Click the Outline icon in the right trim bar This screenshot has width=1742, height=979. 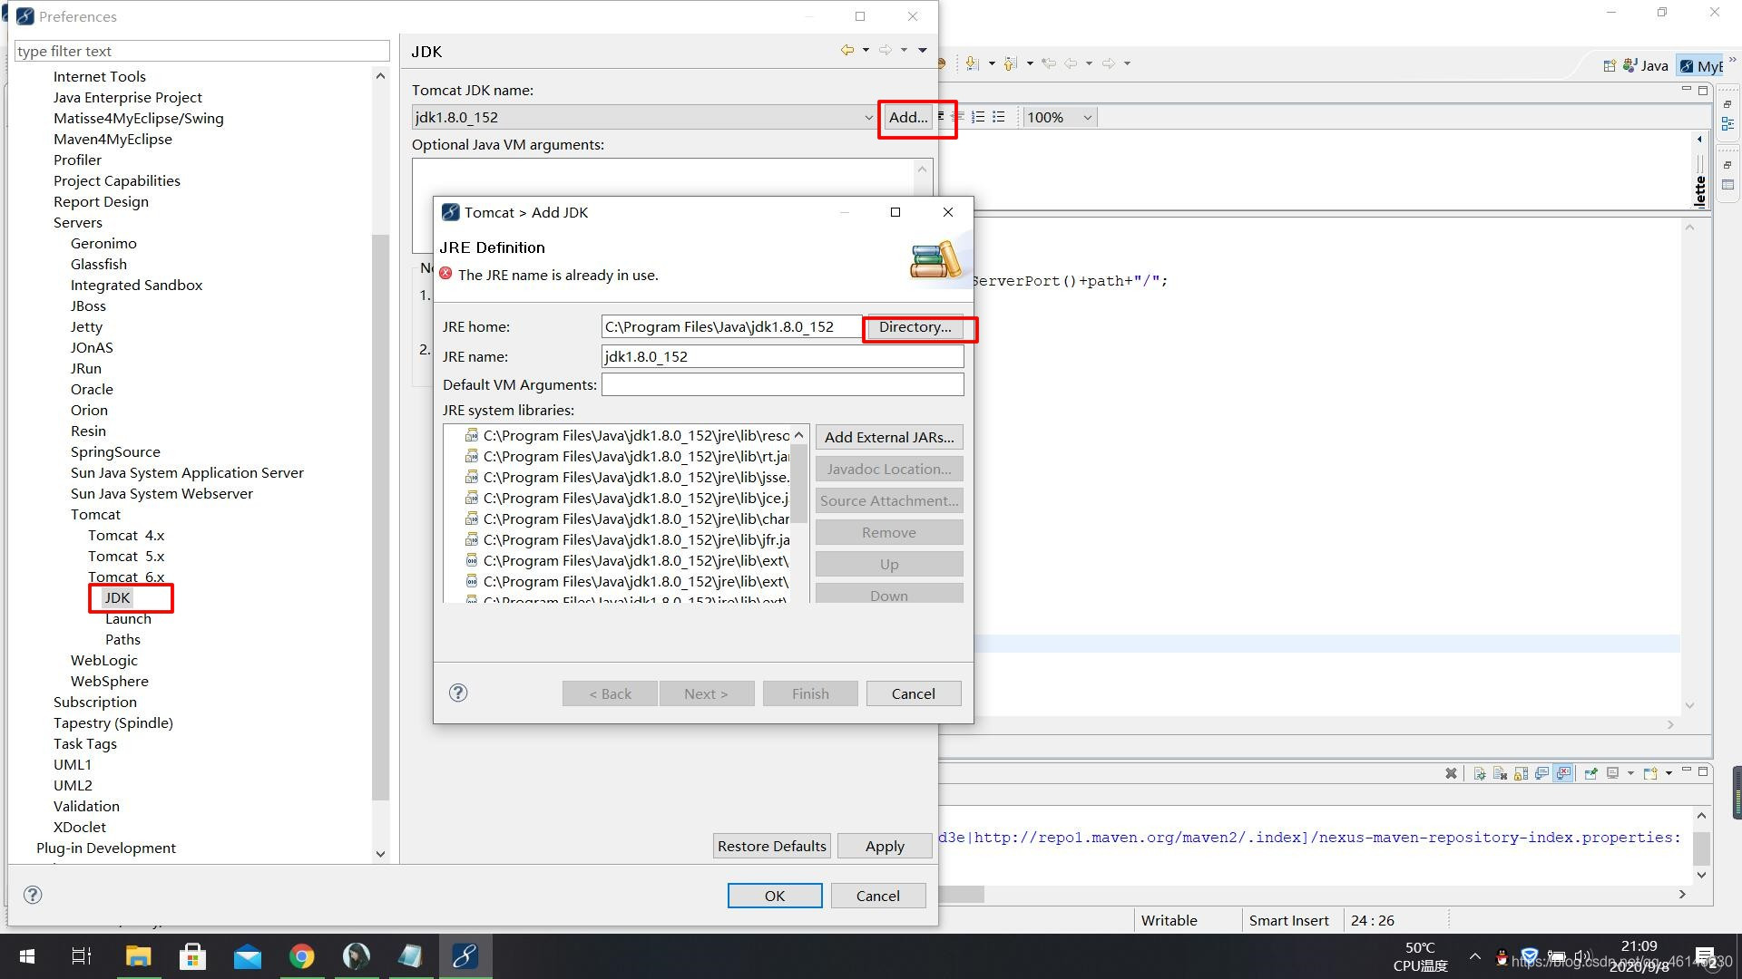(1728, 124)
